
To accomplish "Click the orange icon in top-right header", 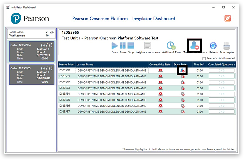I will [x=228, y=18].
